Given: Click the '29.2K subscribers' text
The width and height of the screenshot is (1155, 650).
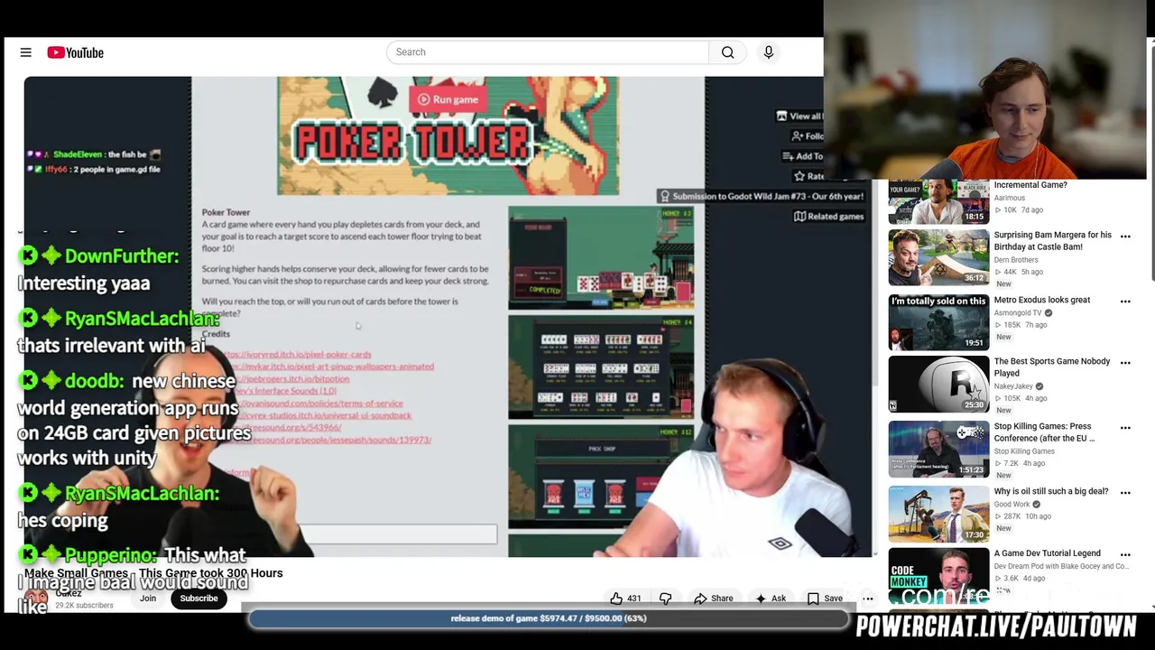Looking at the screenshot, I should [x=84, y=606].
